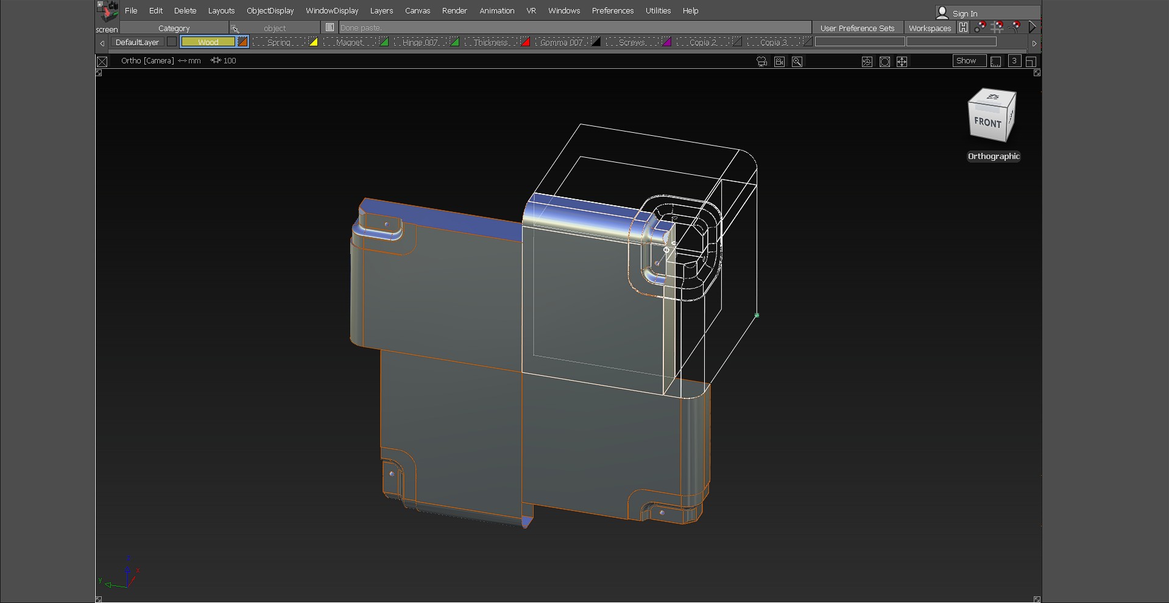
Task: Toggle the viewport grid/ruler icon
Action: point(995,62)
